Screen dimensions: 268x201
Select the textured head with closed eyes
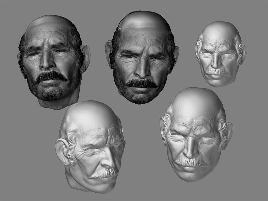[x=54, y=62]
